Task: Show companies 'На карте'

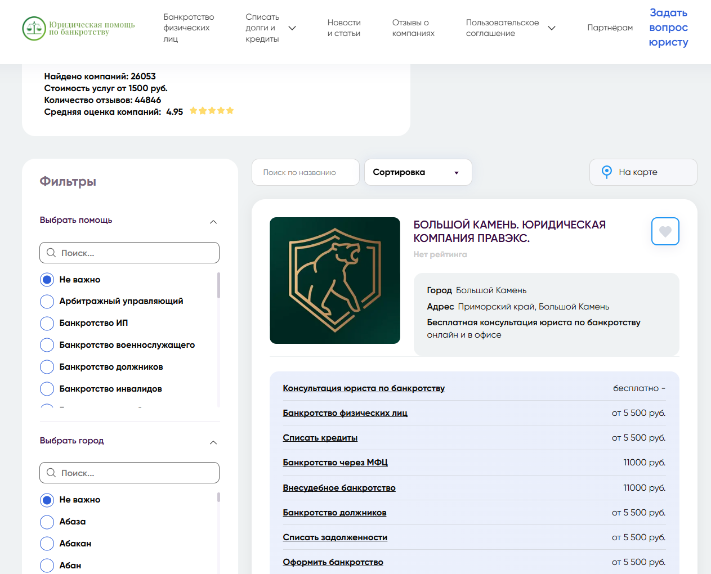Action: [x=643, y=172]
